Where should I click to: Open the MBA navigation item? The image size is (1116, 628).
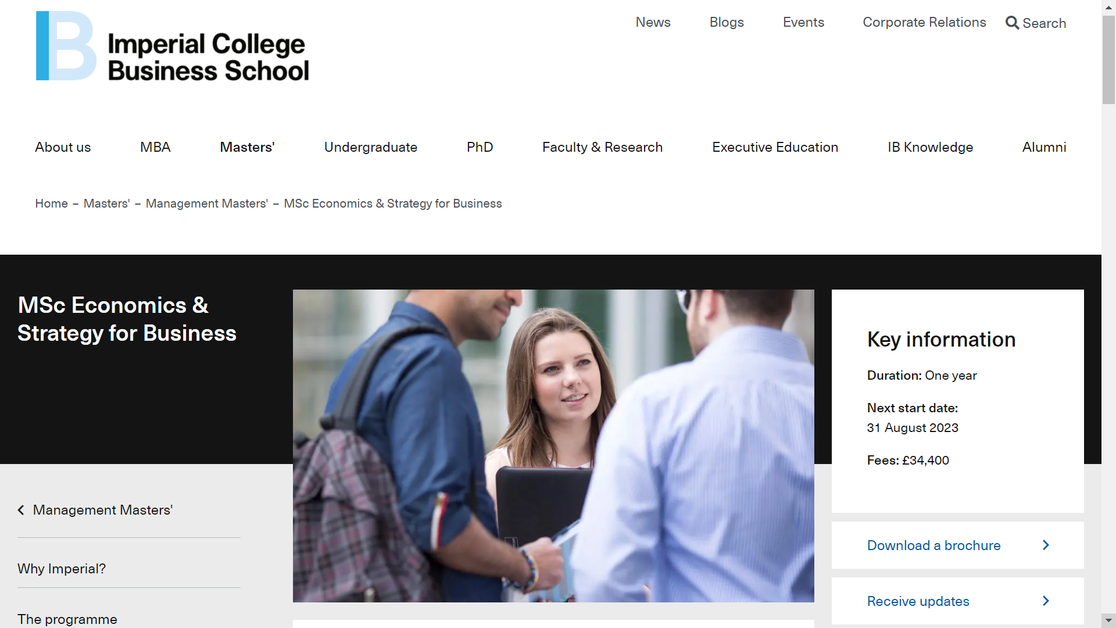click(x=155, y=147)
